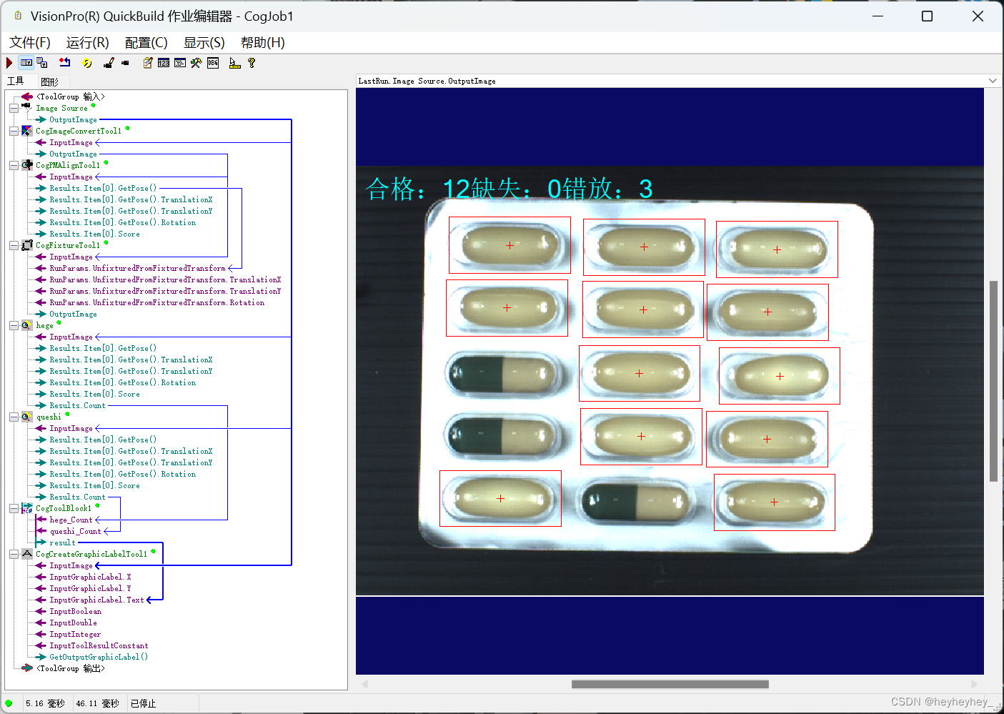The image size is (1004, 714).
Task: Collapse the CogPMAlignTool1 tree node
Action: coord(14,165)
